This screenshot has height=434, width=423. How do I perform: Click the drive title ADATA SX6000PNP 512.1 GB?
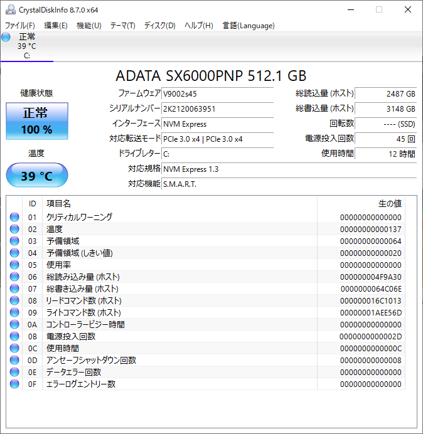(x=211, y=75)
